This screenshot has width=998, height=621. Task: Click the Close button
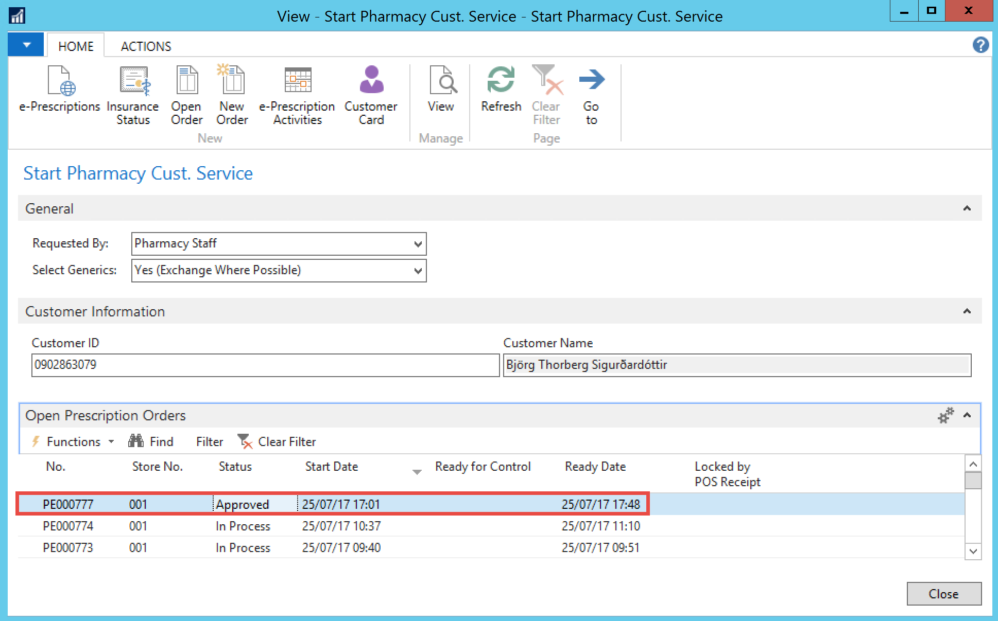[943, 594]
